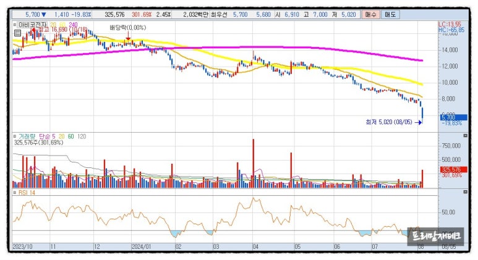Click the 2024/01 date label on time axis
This screenshot has width=478, height=260.
click(x=141, y=246)
